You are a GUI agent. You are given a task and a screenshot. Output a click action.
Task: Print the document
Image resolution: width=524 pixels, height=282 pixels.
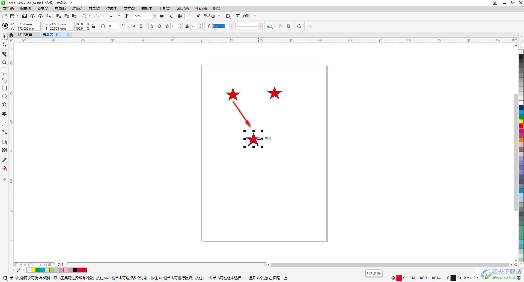point(48,16)
